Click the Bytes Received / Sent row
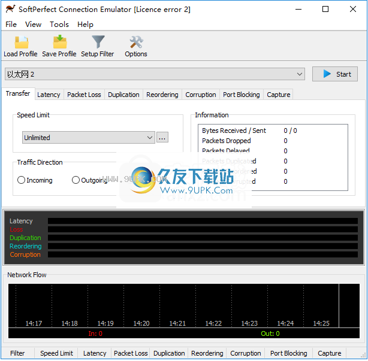 pos(273,131)
